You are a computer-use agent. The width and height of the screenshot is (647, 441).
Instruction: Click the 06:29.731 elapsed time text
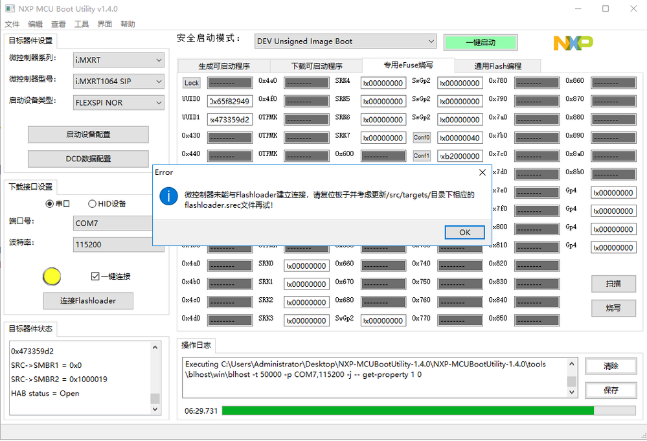201,411
